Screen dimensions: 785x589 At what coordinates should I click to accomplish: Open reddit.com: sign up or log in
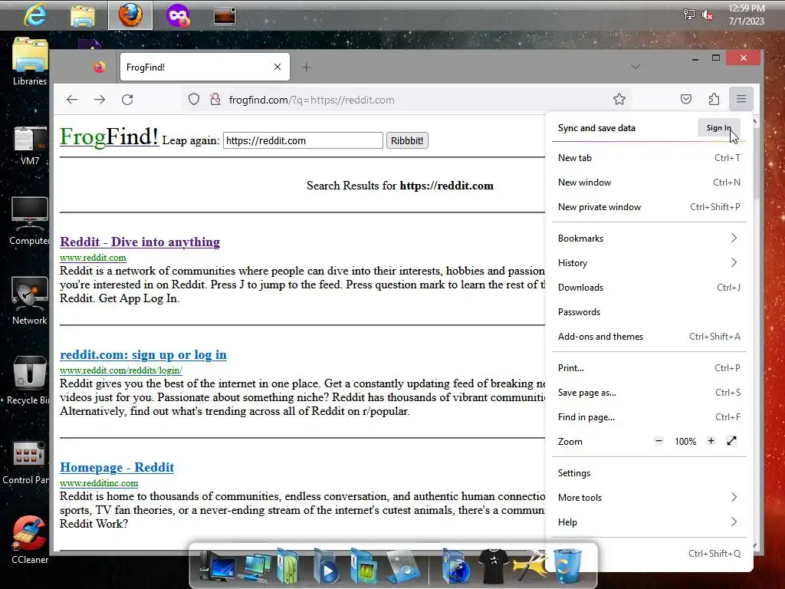[x=143, y=354]
